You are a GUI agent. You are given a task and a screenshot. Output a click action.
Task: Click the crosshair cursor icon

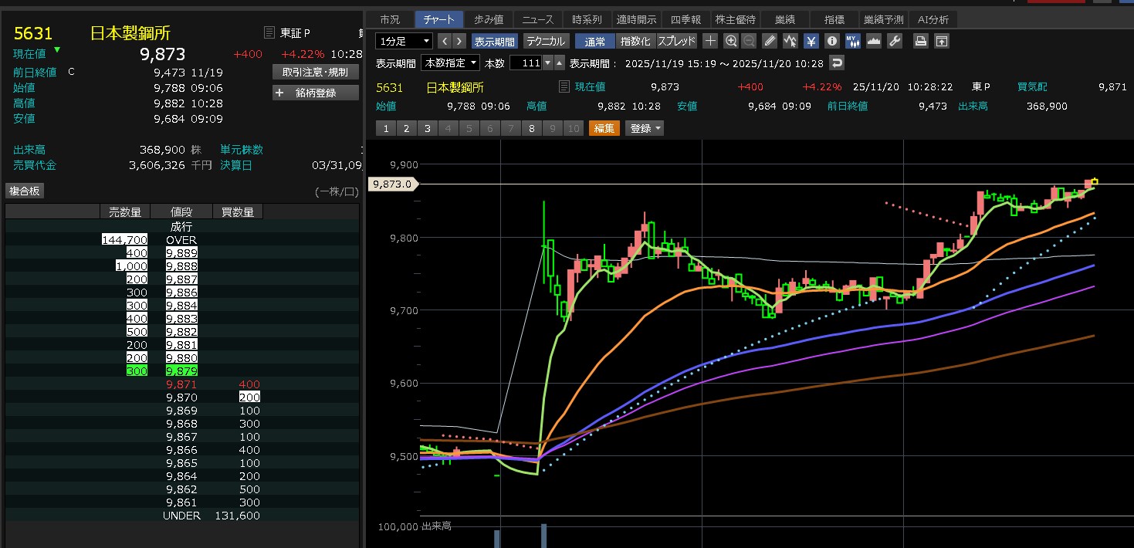710,41
